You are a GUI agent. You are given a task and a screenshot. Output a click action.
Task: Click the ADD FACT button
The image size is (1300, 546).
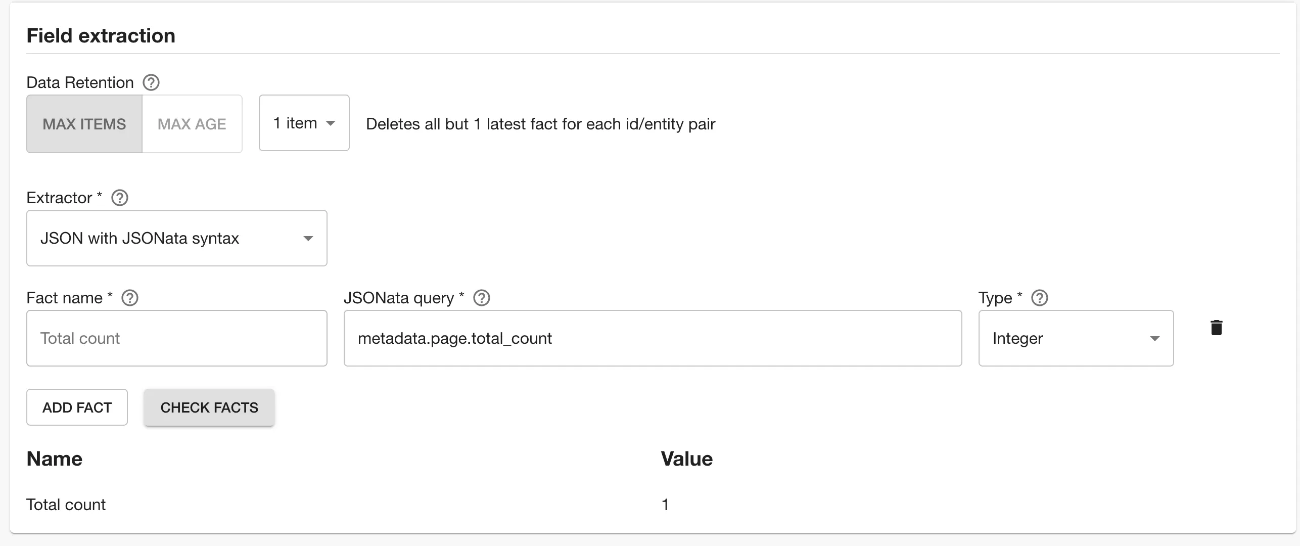[x=77, y=407]
